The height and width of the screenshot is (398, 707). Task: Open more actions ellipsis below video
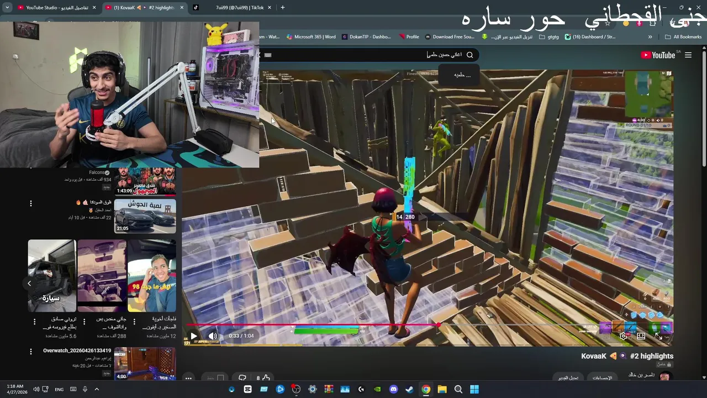point(188,378)
